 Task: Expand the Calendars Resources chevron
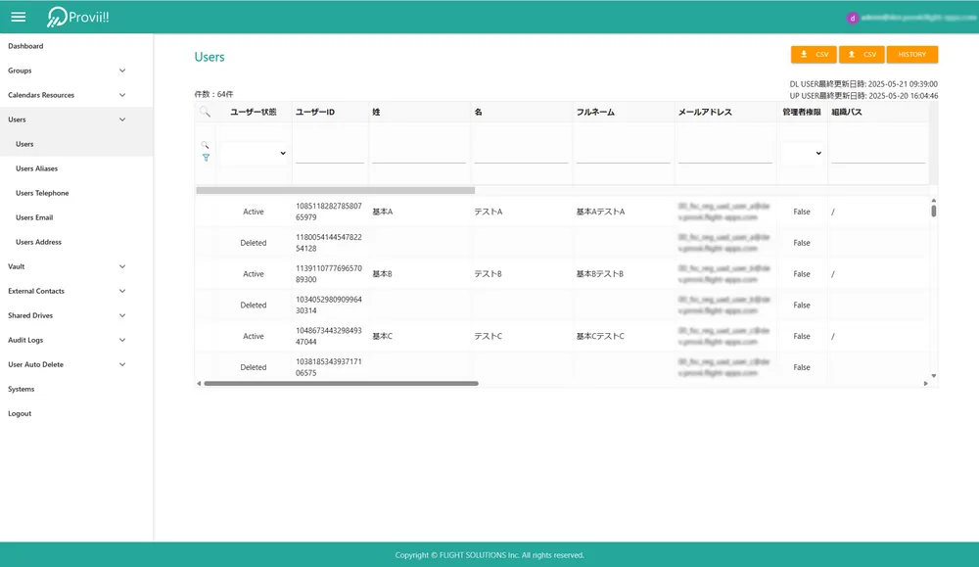[122, 95]
